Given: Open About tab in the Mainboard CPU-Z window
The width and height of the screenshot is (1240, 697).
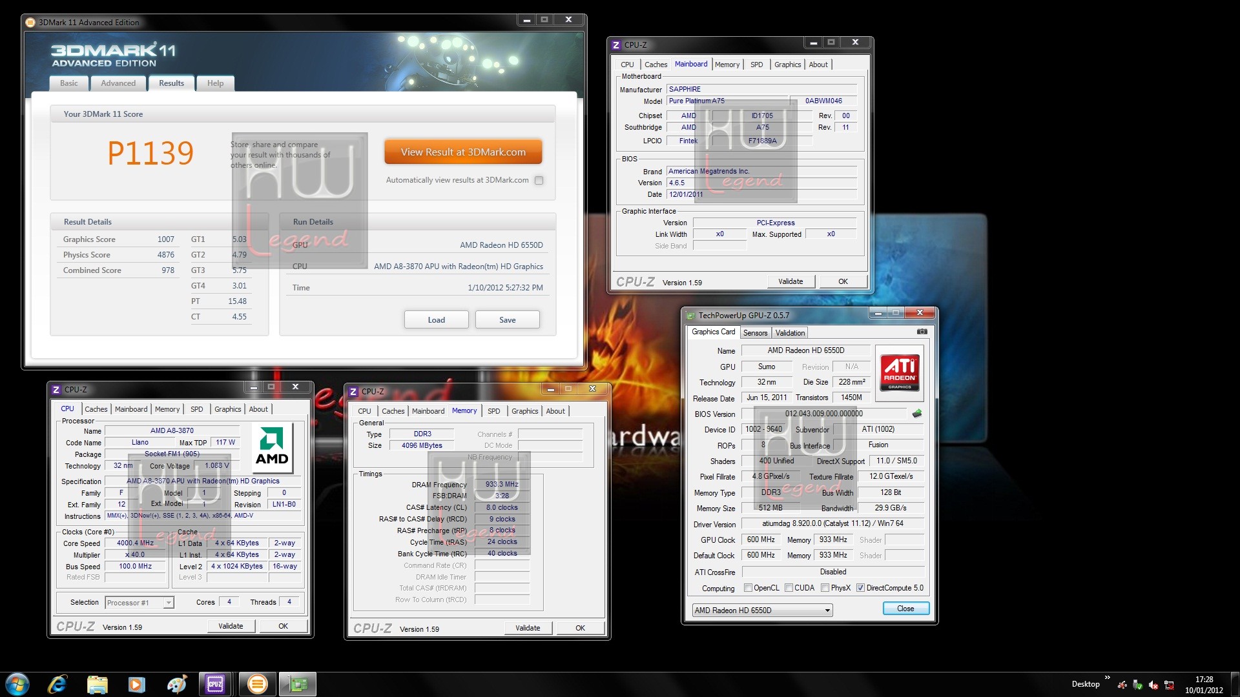Looking at the screenshot, I should click(x=818, y=65).
